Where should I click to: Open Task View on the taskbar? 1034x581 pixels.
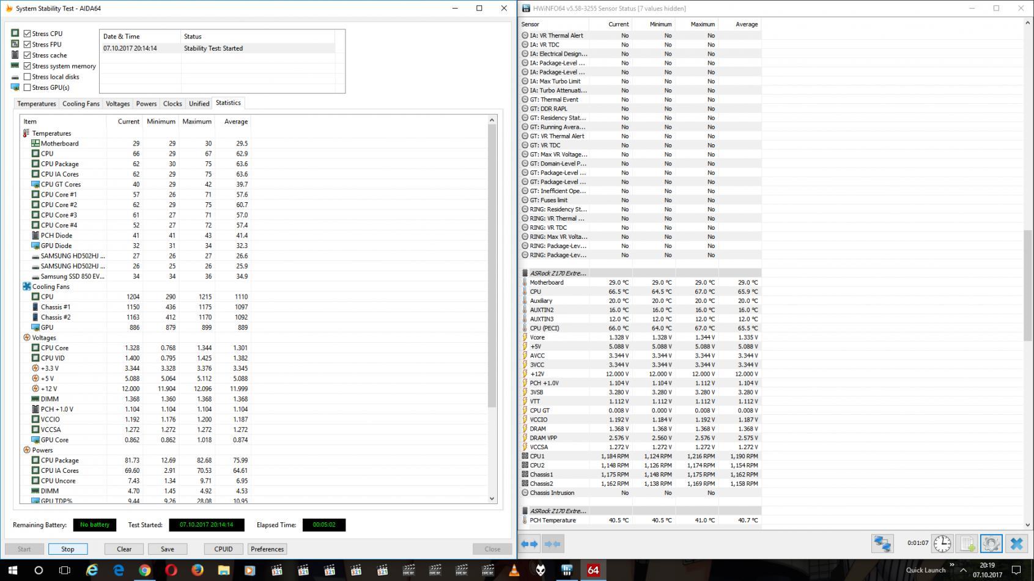pos(65,570)
